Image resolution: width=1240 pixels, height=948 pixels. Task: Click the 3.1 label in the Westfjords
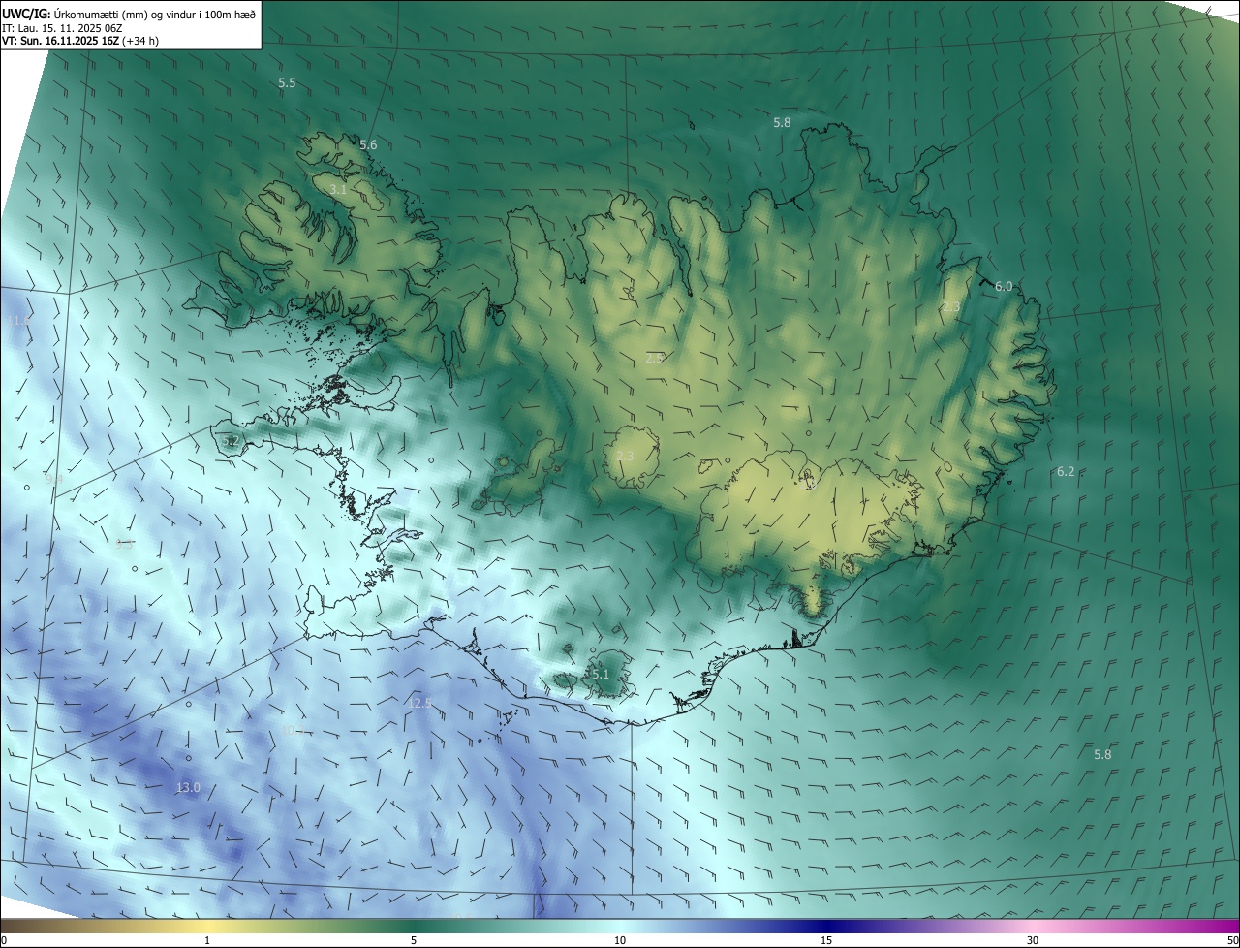[x=338, y=190]
